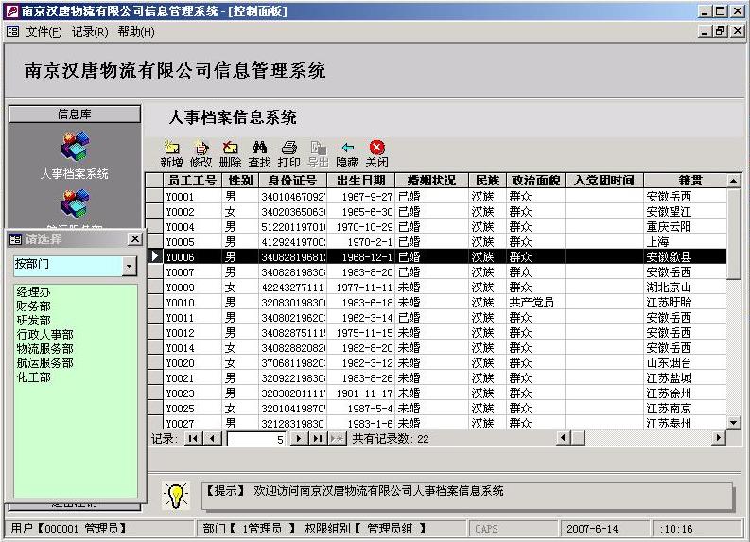Click the application key icon in title bar
The height and width of the screenshot is (542, 750).
11,10
